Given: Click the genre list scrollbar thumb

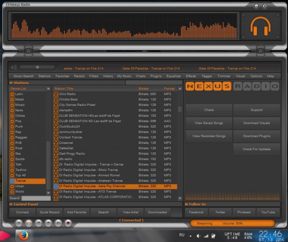Looking at the screenshot, I should [x=48, y=165].
